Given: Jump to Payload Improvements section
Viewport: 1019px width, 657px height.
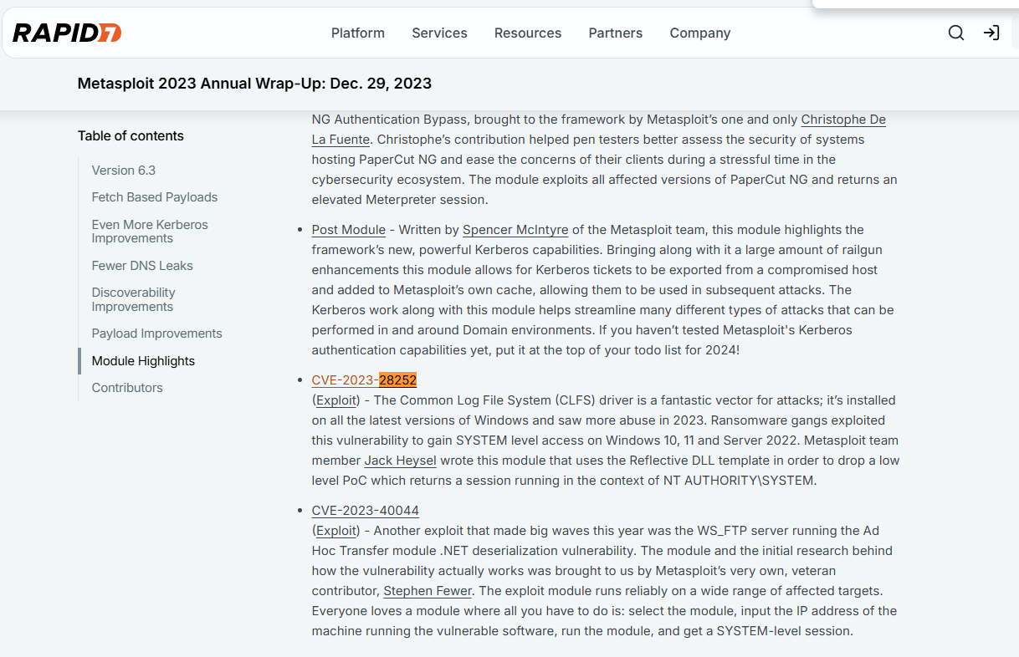Looking at the screenshot, I should tap(157, 334).
